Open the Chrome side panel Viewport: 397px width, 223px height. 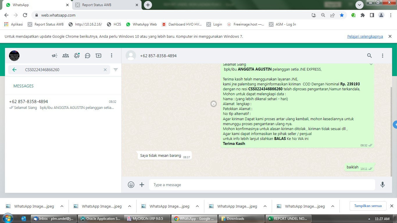click(x=372, y=15)
